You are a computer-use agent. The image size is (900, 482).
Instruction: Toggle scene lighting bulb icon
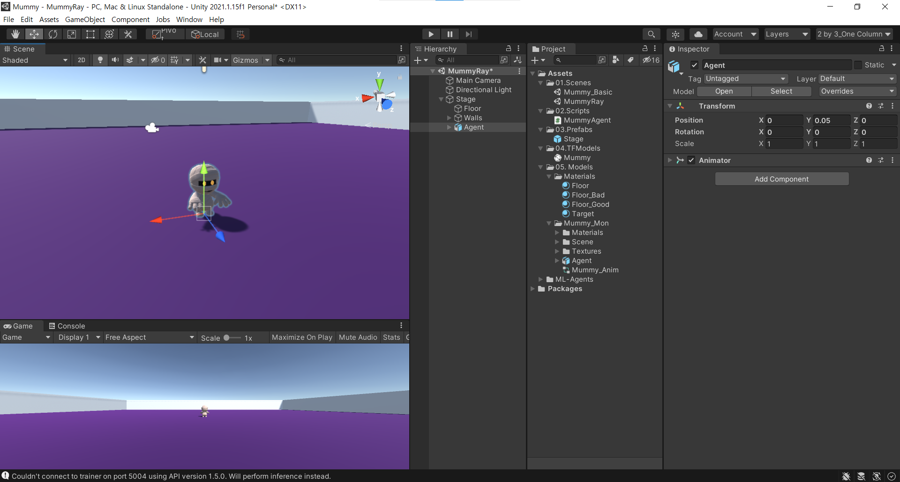click(100, 60)
